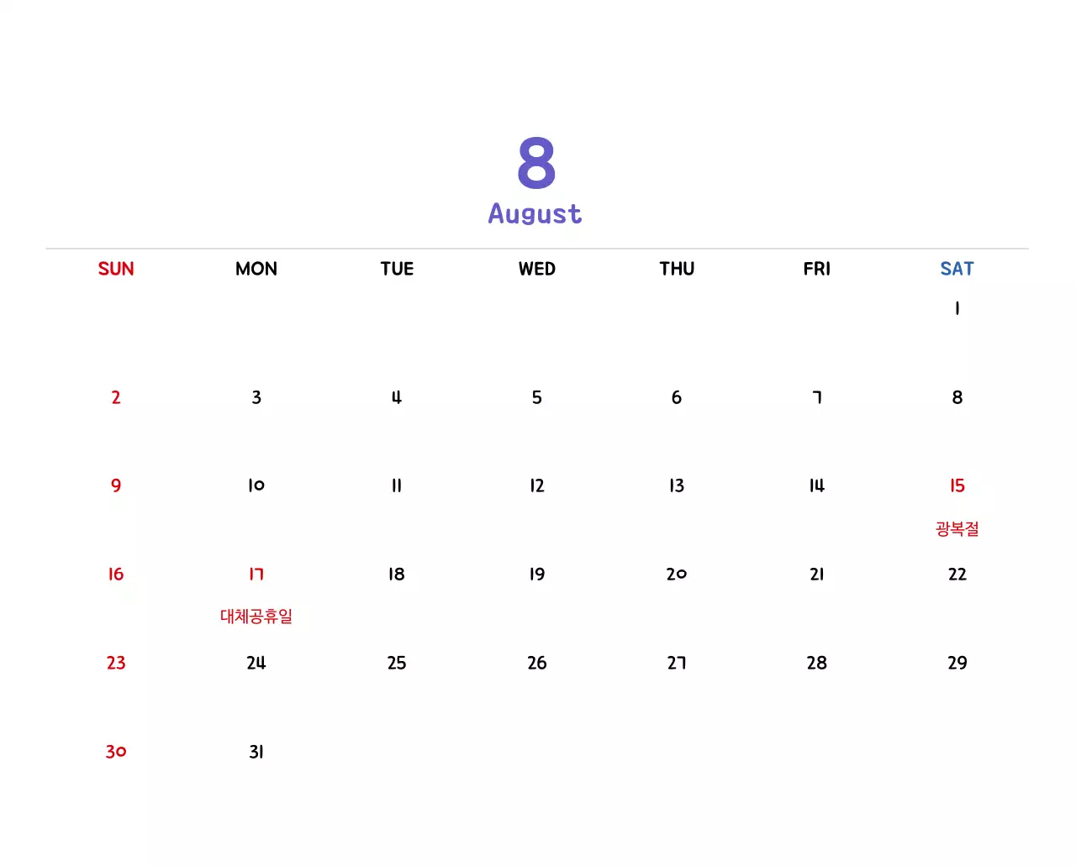Select the SUN column header
Screen dimensions: 1076x866
(116, 269)
